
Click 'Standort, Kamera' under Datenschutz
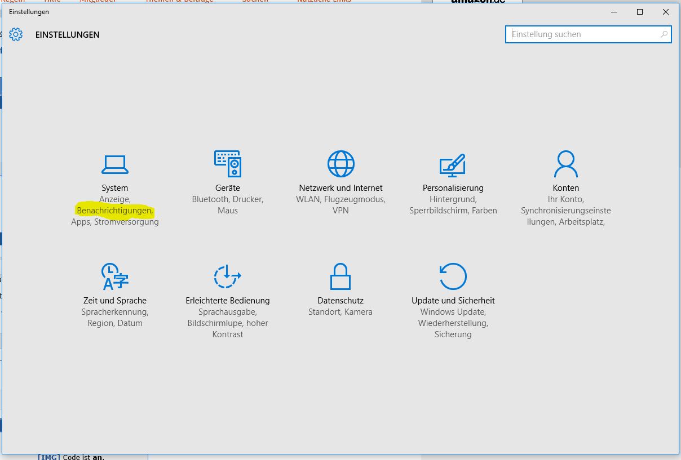[x=340, y=312]
